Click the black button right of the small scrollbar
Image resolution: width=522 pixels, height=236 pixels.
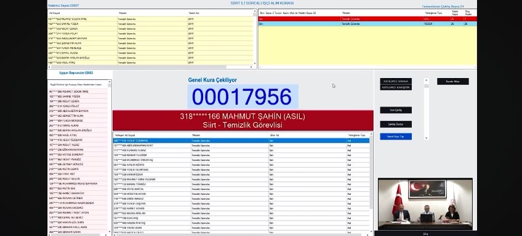point(453,82)
